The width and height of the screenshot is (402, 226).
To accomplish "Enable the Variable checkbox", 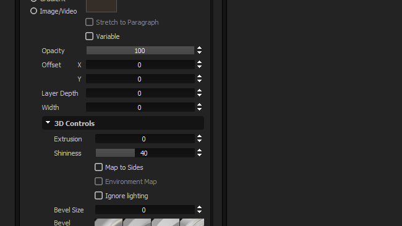I will (89, 36).
